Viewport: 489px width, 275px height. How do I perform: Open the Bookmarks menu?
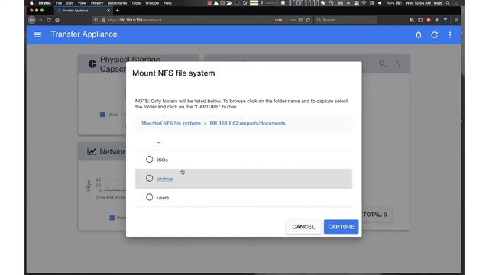pos(117,3)
